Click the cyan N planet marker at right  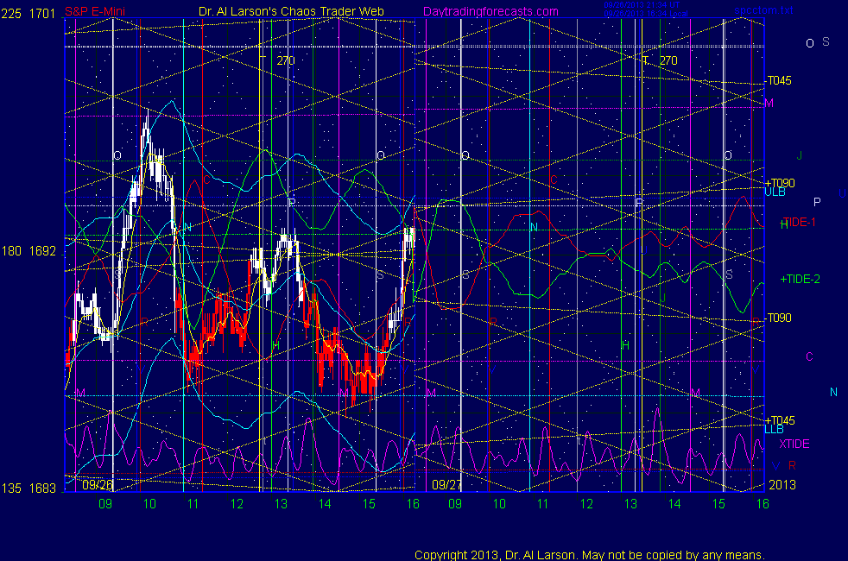833,392
